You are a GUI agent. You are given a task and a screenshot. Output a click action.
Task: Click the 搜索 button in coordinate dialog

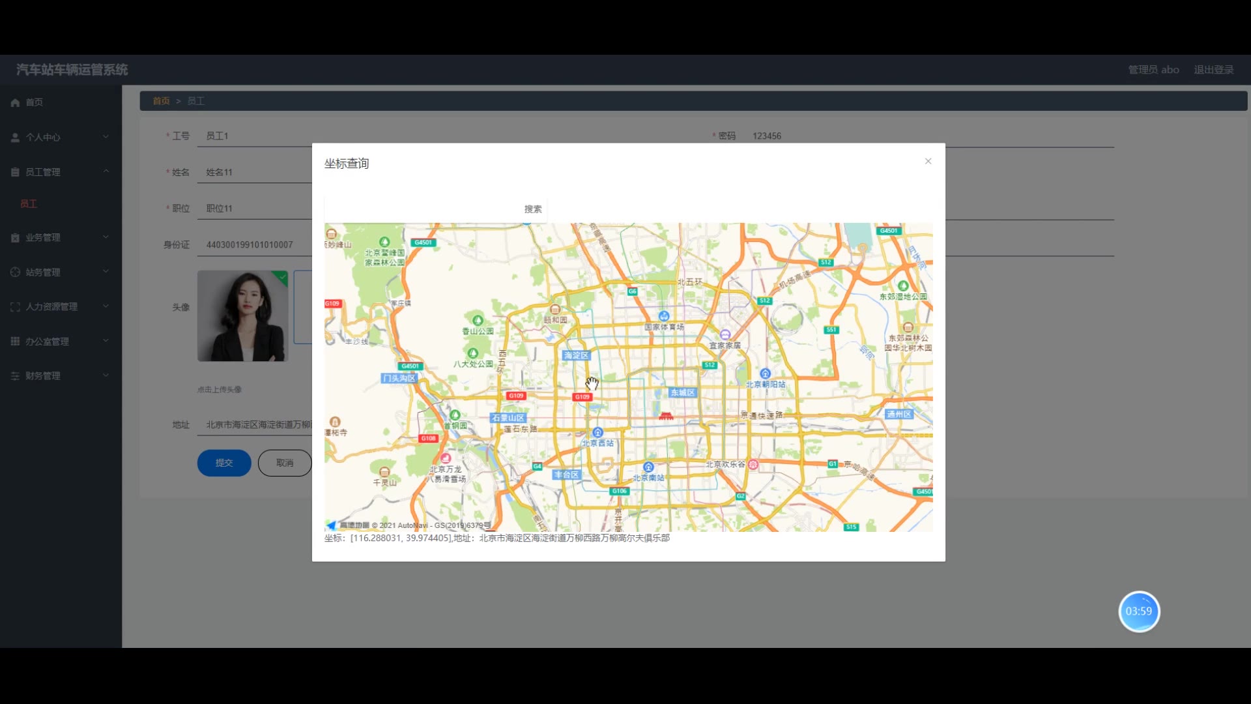pos(533,209)
